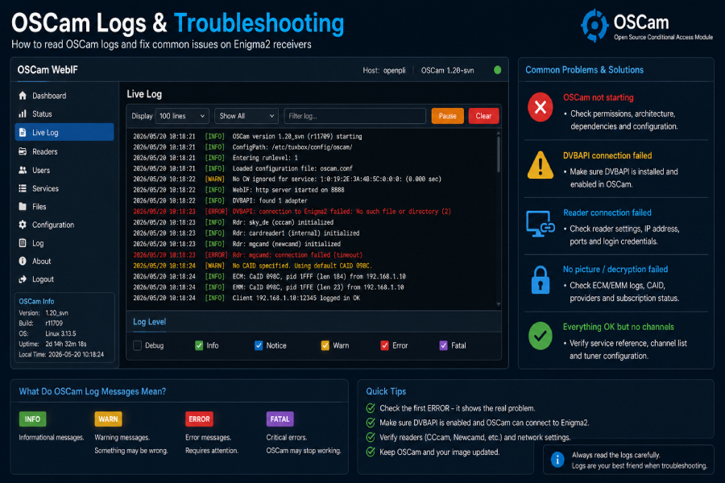The height and width of the screenshot is (483, 725).
Task: Click the live log vertical scrollbar thumb
Action: pos(499,154)
